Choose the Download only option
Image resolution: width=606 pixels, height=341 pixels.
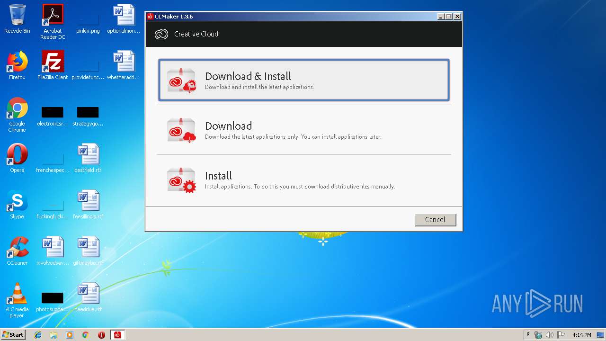tap(303, 130)
